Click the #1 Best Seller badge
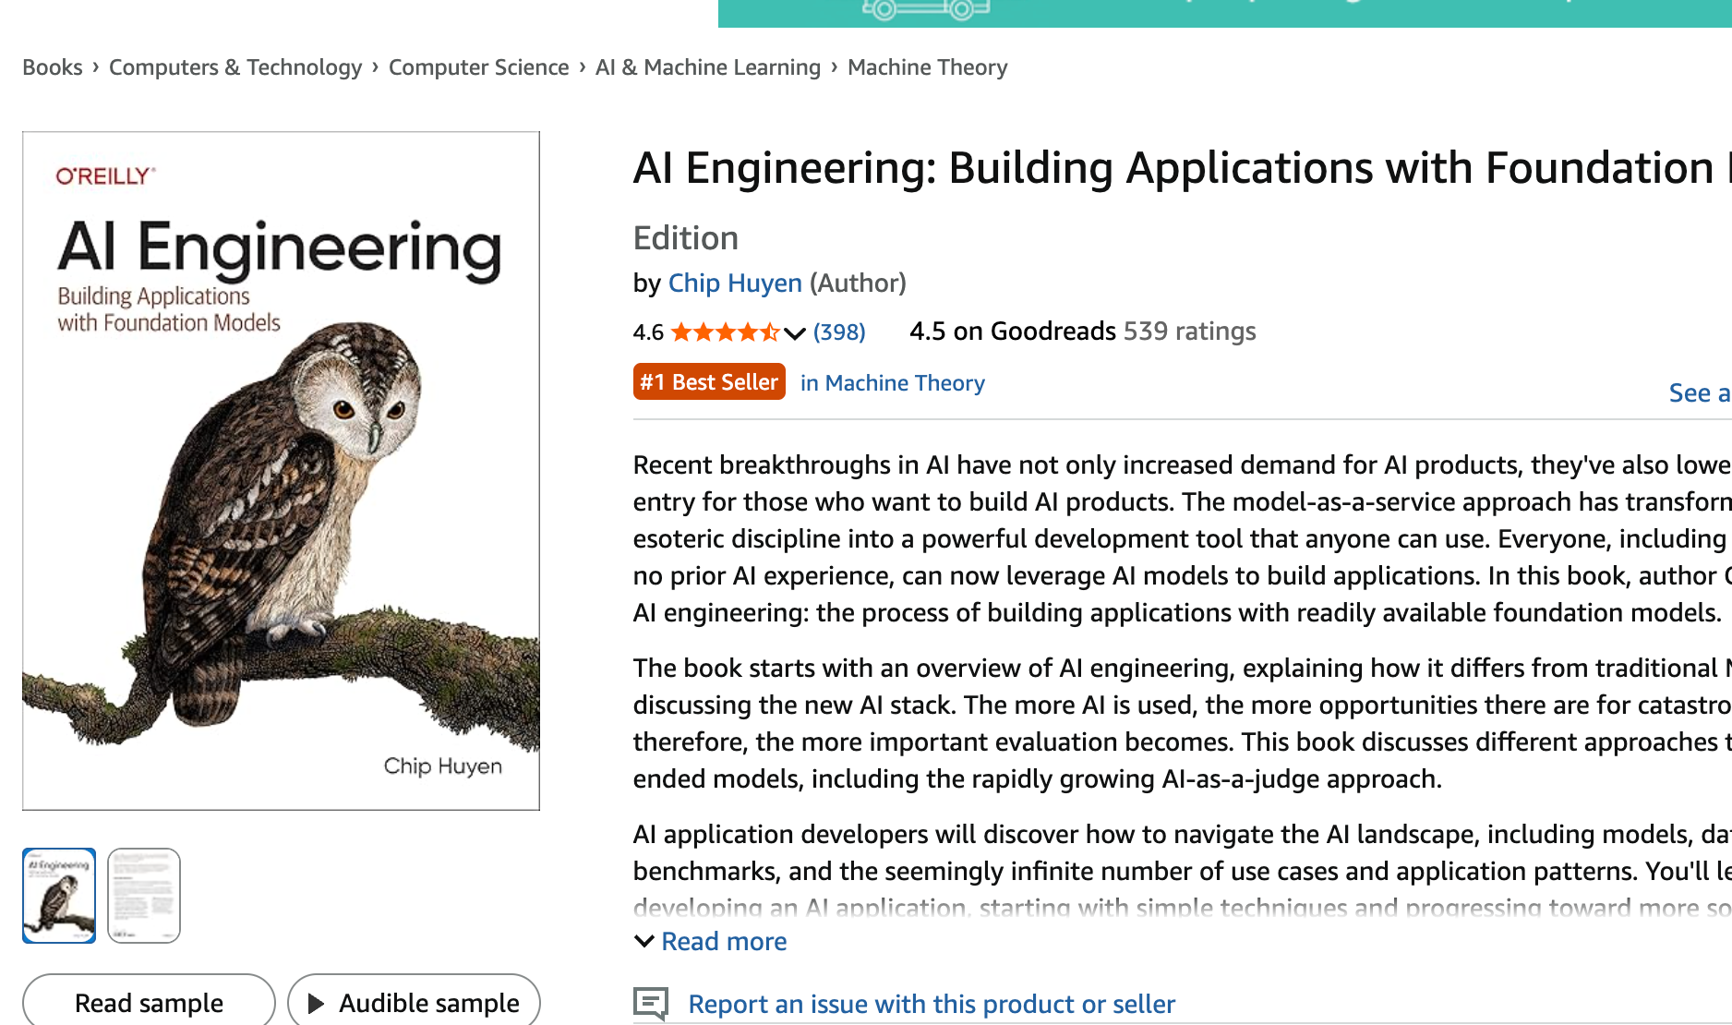Viewport: 1732px width, 1025px height. (x=709, y=382)
